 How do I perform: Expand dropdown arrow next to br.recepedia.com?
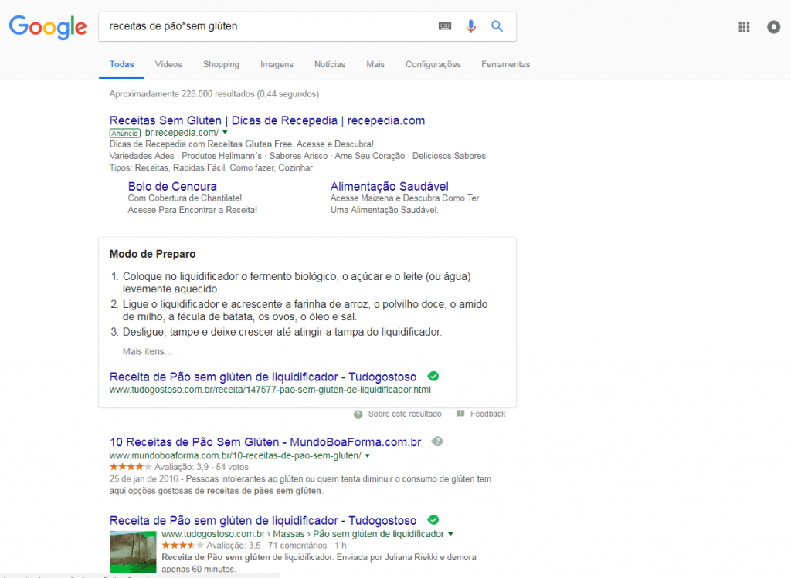(x=225, y=133)
